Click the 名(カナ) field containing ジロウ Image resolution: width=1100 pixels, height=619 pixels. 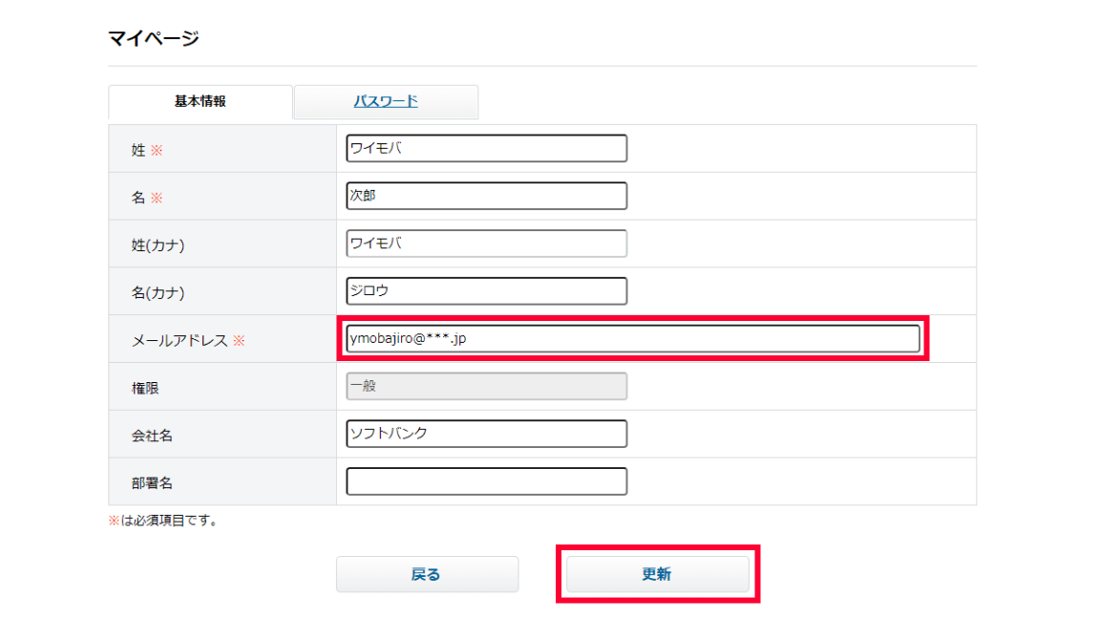[486, 291]
